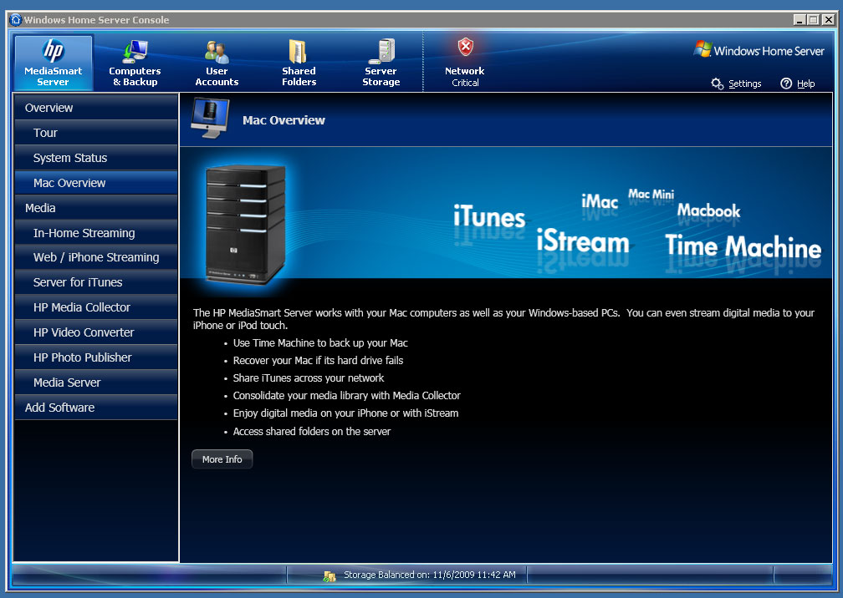Select Overview in the sidebar
The height and width of the screenshot is (598, 843).
pyautogui.click(x=95, y=108)
